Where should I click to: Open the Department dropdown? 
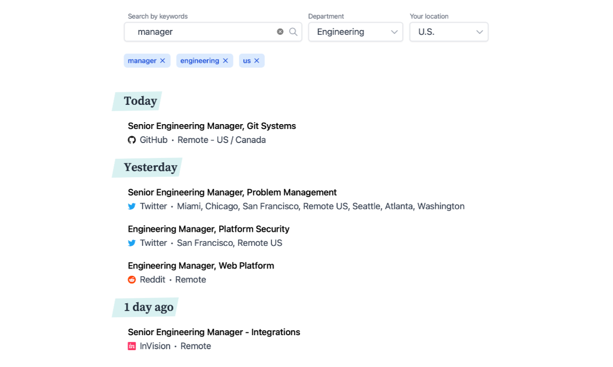coord(356,32)
